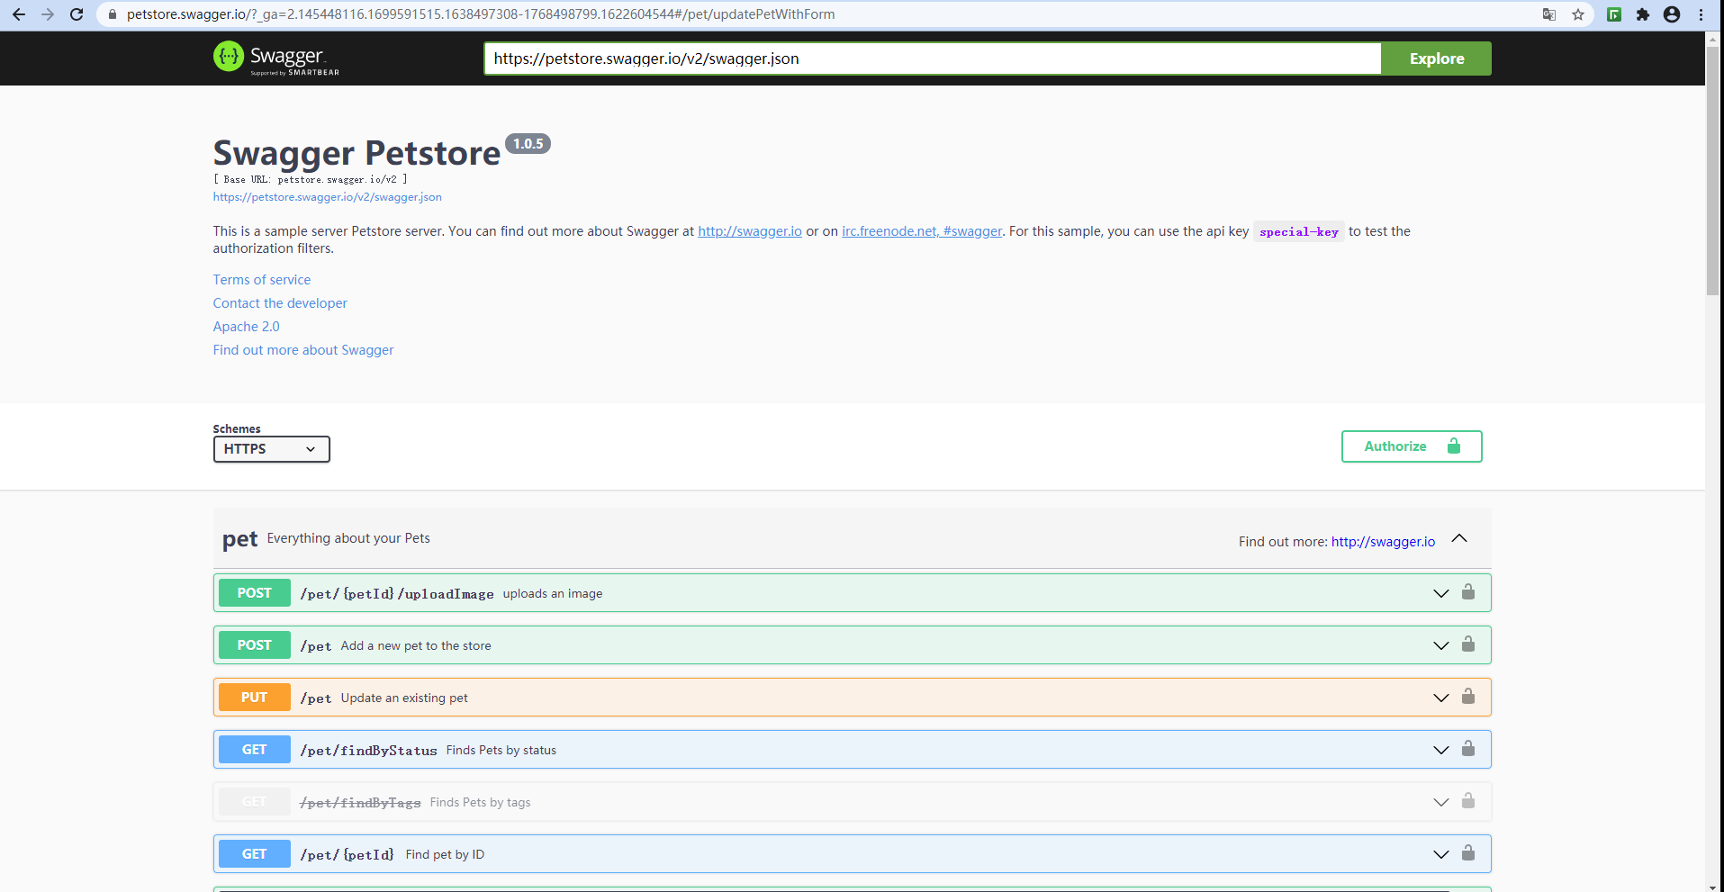The image size is (1724, 892).
Task: Click the Explore button
Action: (x=1436, y=59)
